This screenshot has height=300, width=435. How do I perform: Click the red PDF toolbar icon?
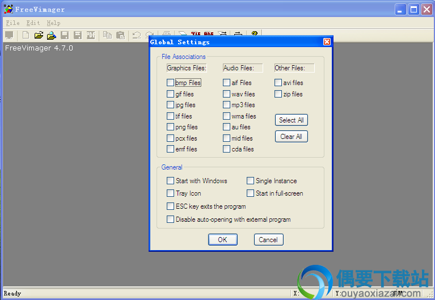pos(209,33)
